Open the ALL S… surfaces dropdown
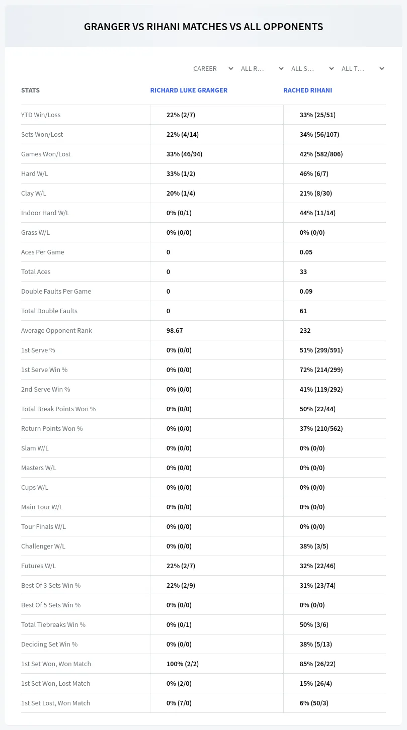The width and height of the screenshot is (407, 730). 311,68
